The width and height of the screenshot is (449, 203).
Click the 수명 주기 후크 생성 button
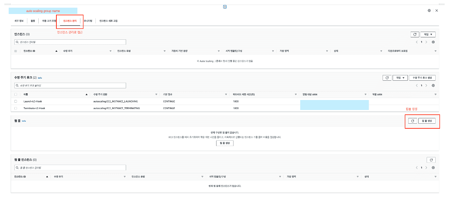(x=422, y=78)
